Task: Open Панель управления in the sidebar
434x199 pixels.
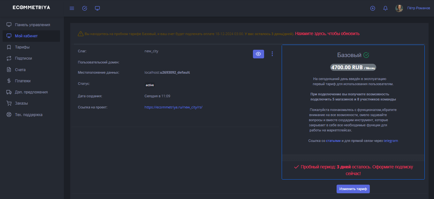Action: coord(32,25)
